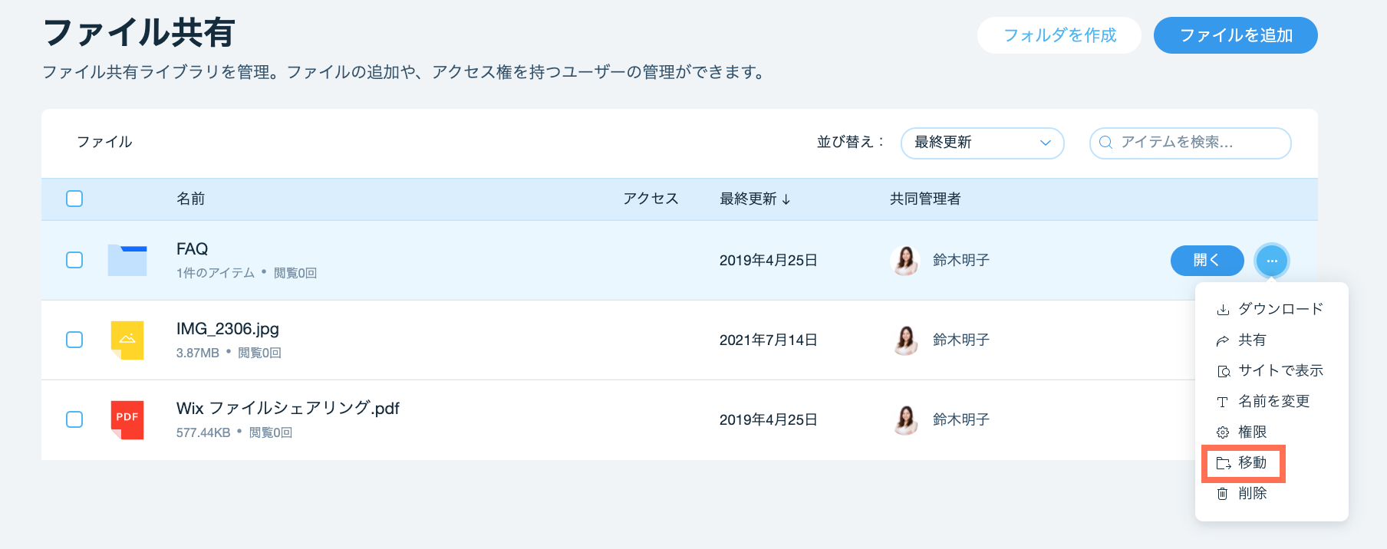Click the アクセス column header
Screen dimensions: 1387x549
click(x=651, y=199)
